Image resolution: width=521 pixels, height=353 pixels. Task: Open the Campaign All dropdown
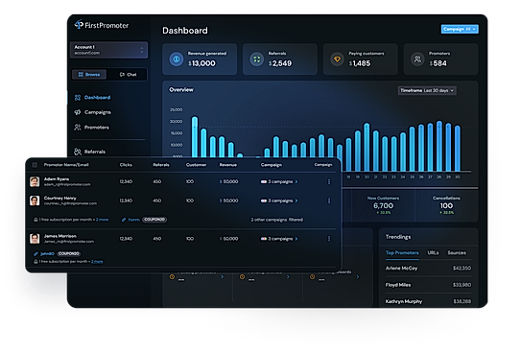point(460,29)
